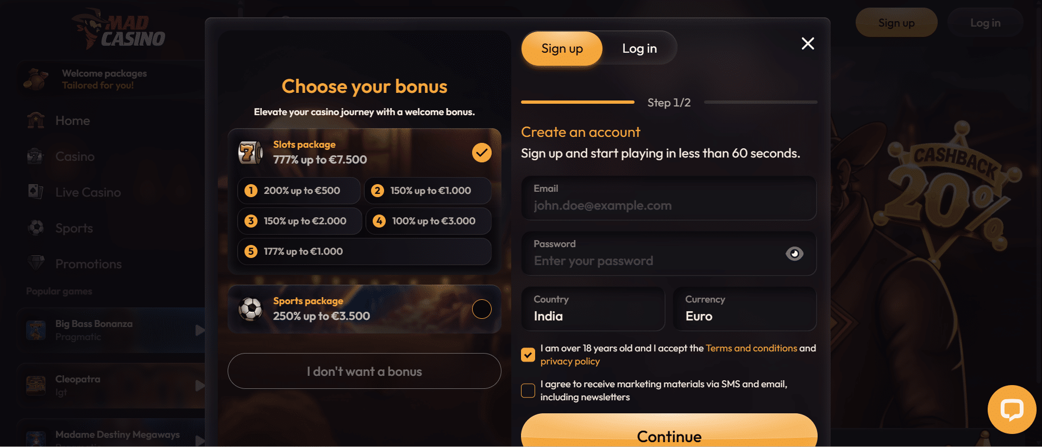
Task: Expand the Welcome packages sidebar item
Action: [x=103, y=79]
